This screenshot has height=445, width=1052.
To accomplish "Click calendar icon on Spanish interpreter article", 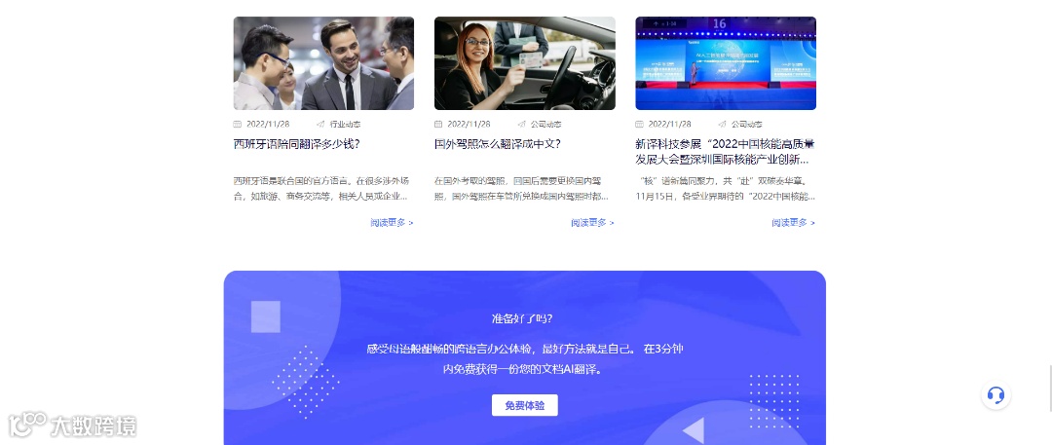I will [237, 125].
